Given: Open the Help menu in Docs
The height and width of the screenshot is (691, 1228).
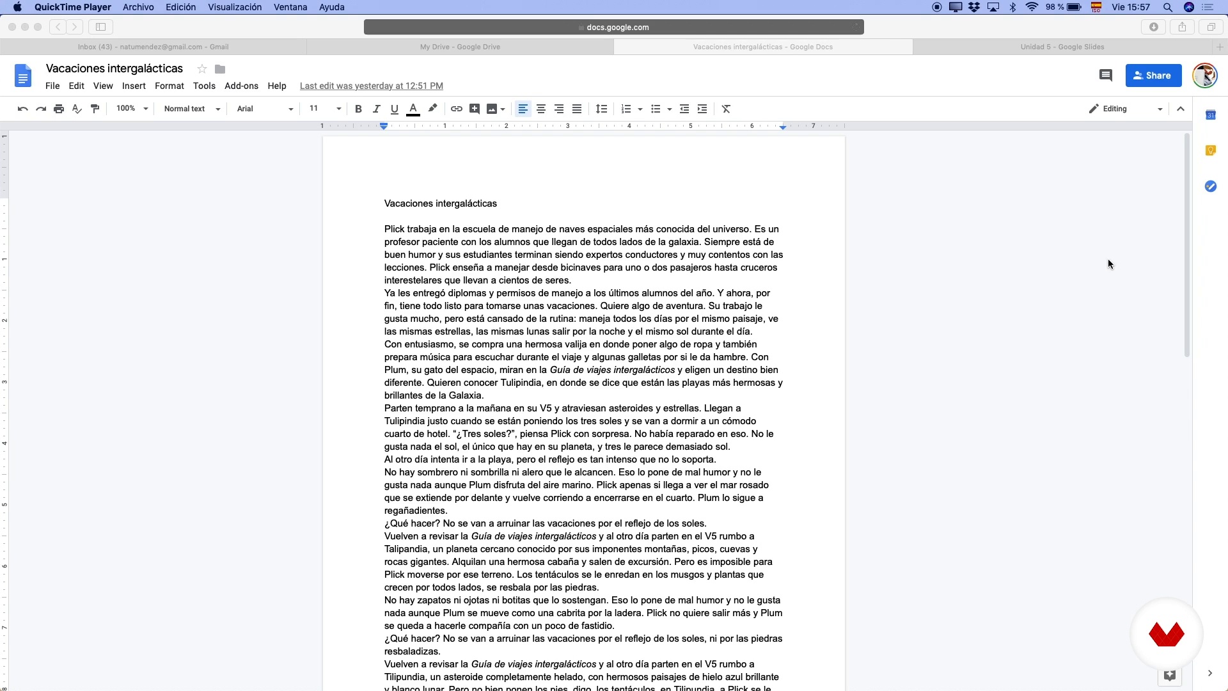Looking at the screenshot, I should (x=277, y=86).
